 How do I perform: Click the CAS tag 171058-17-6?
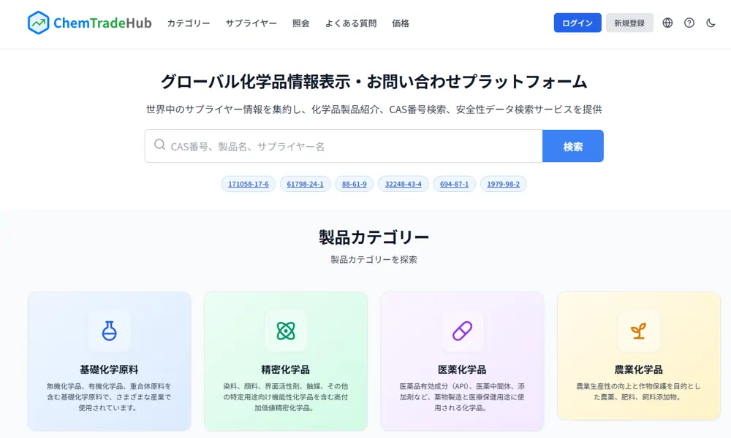249,184
